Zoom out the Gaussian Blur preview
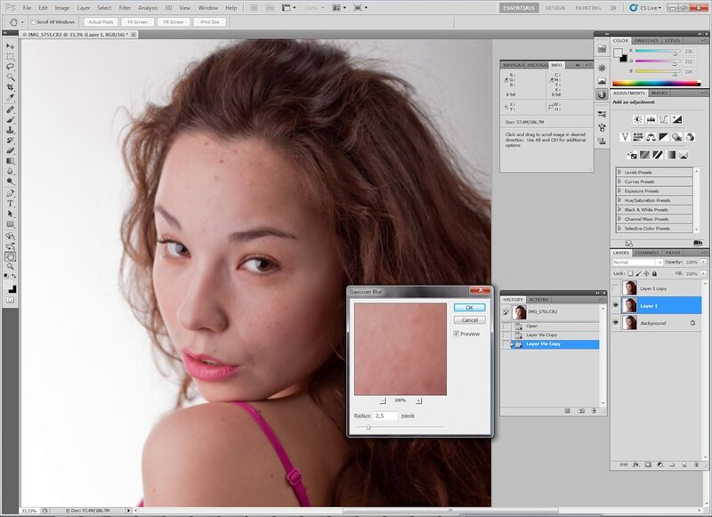The width and height of the screenshot is (712, 517). (x=383, y=400)
